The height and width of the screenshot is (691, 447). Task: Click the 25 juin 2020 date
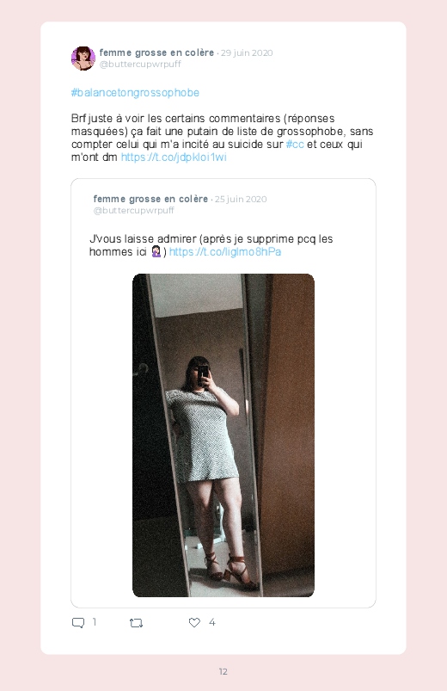241,199
